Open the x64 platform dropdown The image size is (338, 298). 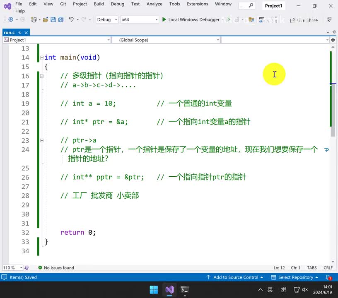tap(140, 19)
